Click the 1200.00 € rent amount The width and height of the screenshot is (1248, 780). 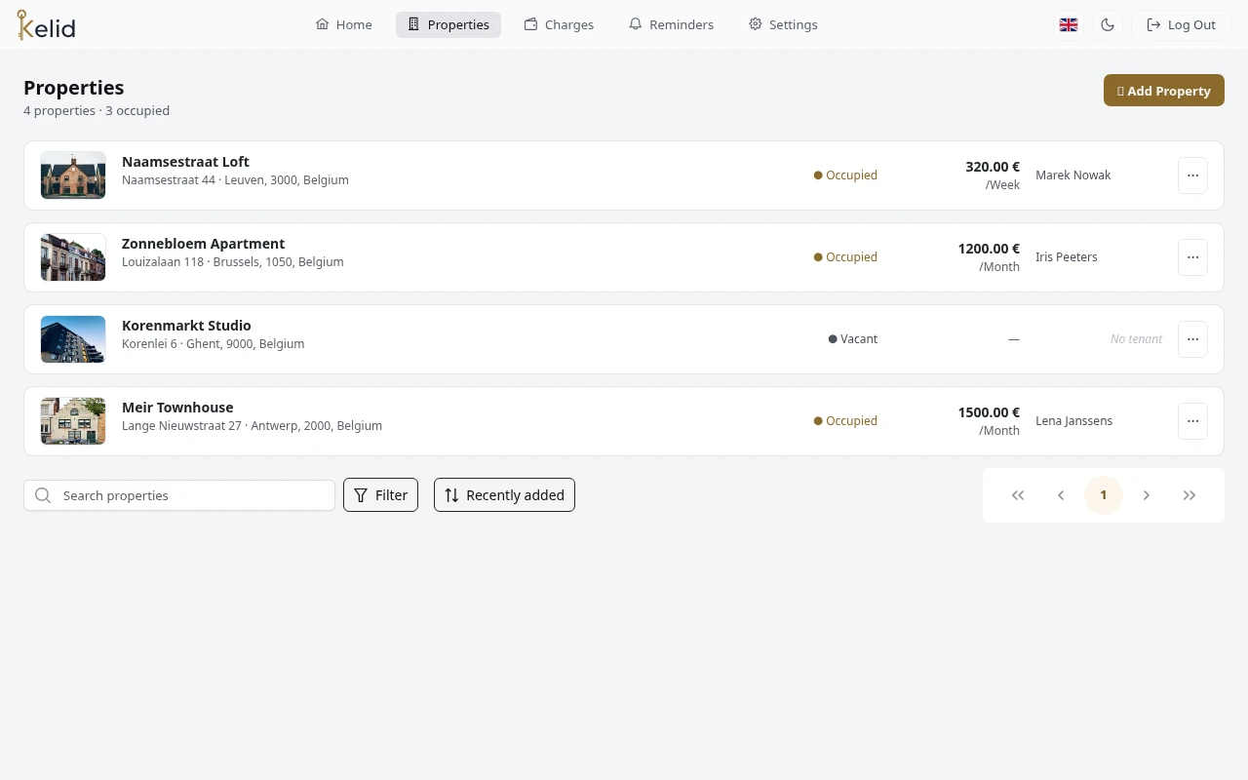(x=989, y=249)
